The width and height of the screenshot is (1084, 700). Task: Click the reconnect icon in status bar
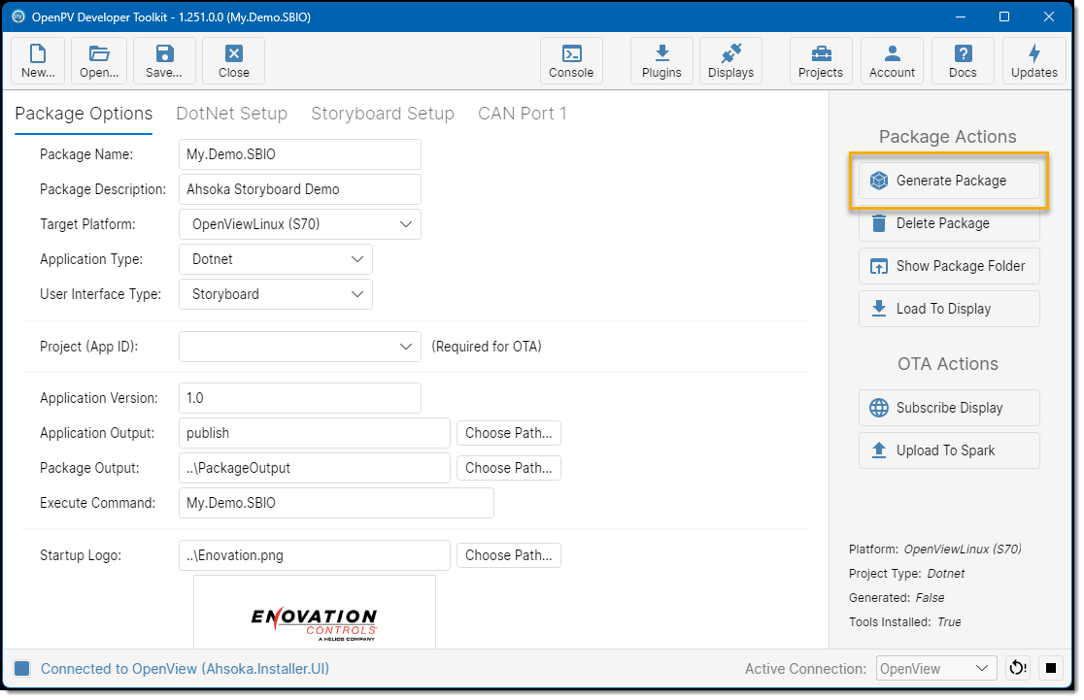pyautogui.click(x=1018, y=668)
